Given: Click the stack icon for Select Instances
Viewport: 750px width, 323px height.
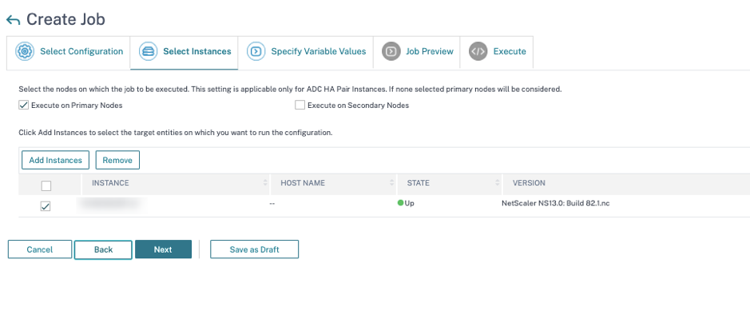Looking at the screenshot, I should (149, 51).
